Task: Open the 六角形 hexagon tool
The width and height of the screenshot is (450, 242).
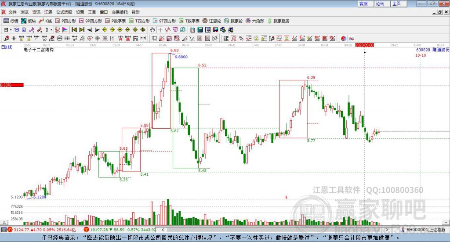Action: click(x=255, y=21)
